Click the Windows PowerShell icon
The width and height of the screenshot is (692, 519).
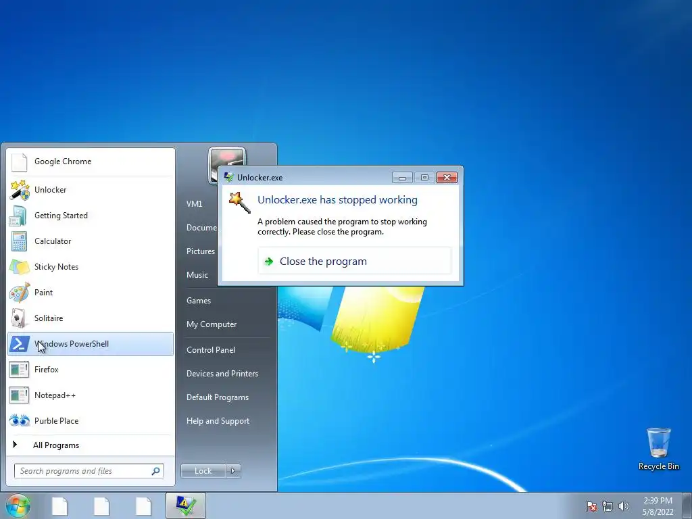pyautogui.click(x=19, y=344)
